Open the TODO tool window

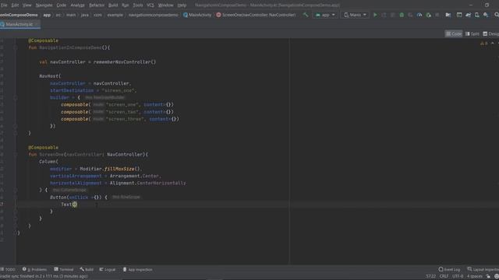coord(8,270)
